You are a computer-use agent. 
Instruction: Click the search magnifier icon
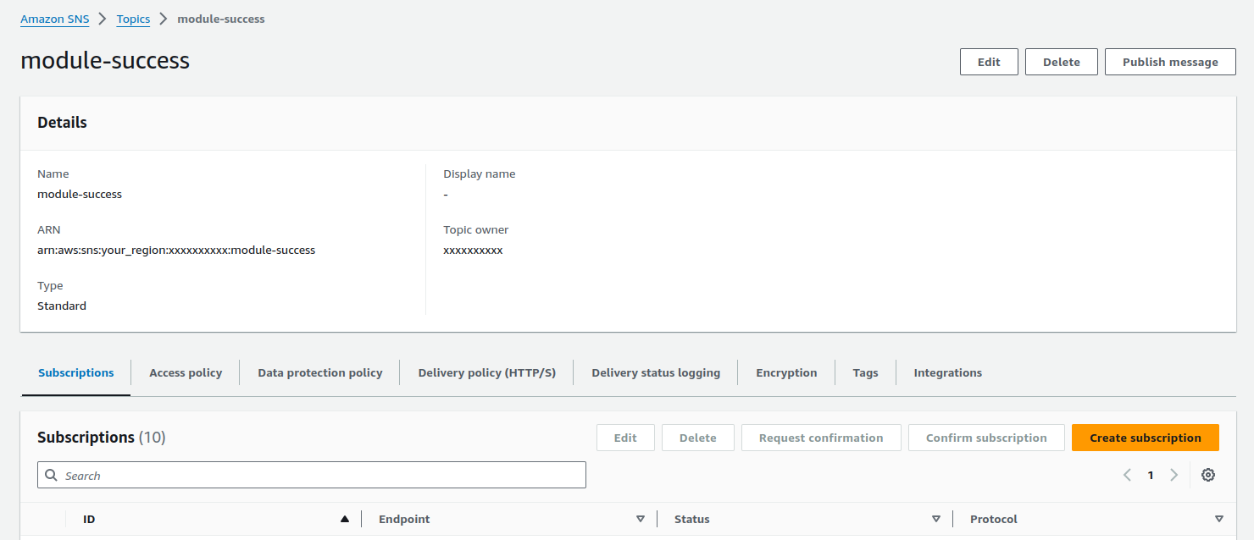point(52,476)
